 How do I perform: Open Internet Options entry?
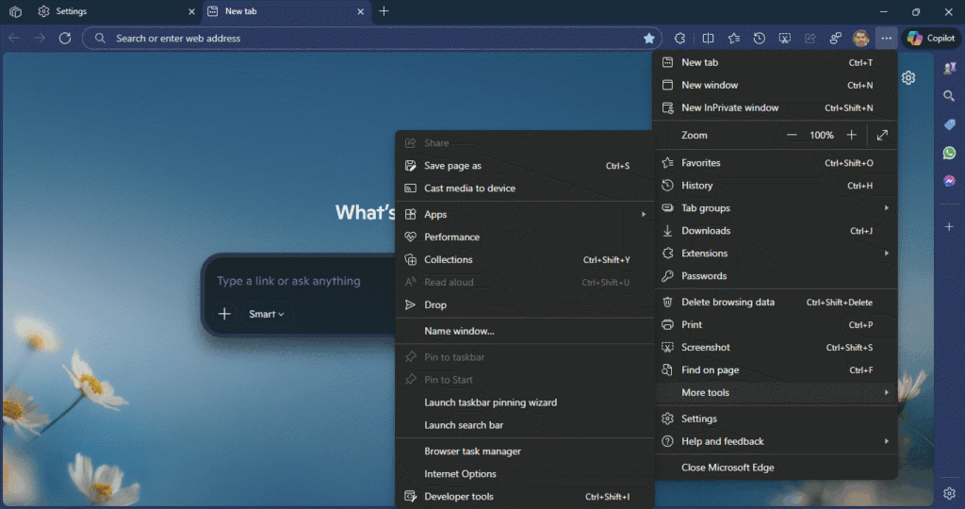524,474
